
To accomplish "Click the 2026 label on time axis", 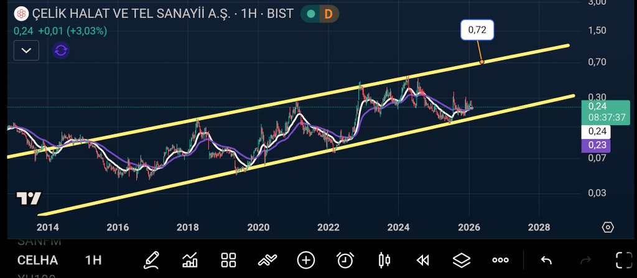I will tap(469, 228).
